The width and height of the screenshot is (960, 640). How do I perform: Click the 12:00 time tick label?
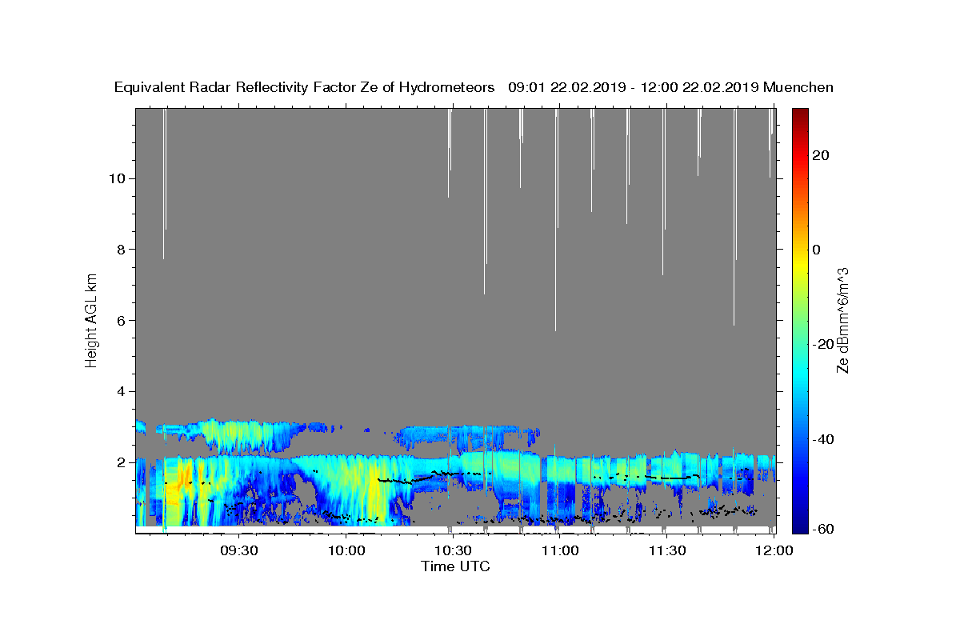774,550
